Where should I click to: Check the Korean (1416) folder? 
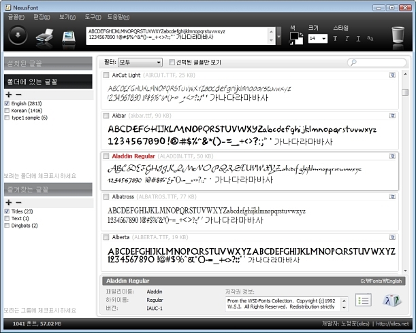point(7,110)
